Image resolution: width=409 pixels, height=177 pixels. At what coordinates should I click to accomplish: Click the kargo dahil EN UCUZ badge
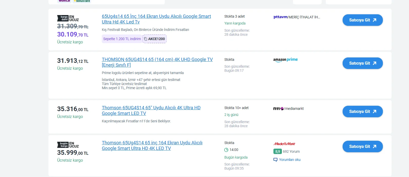pos(68,18)
